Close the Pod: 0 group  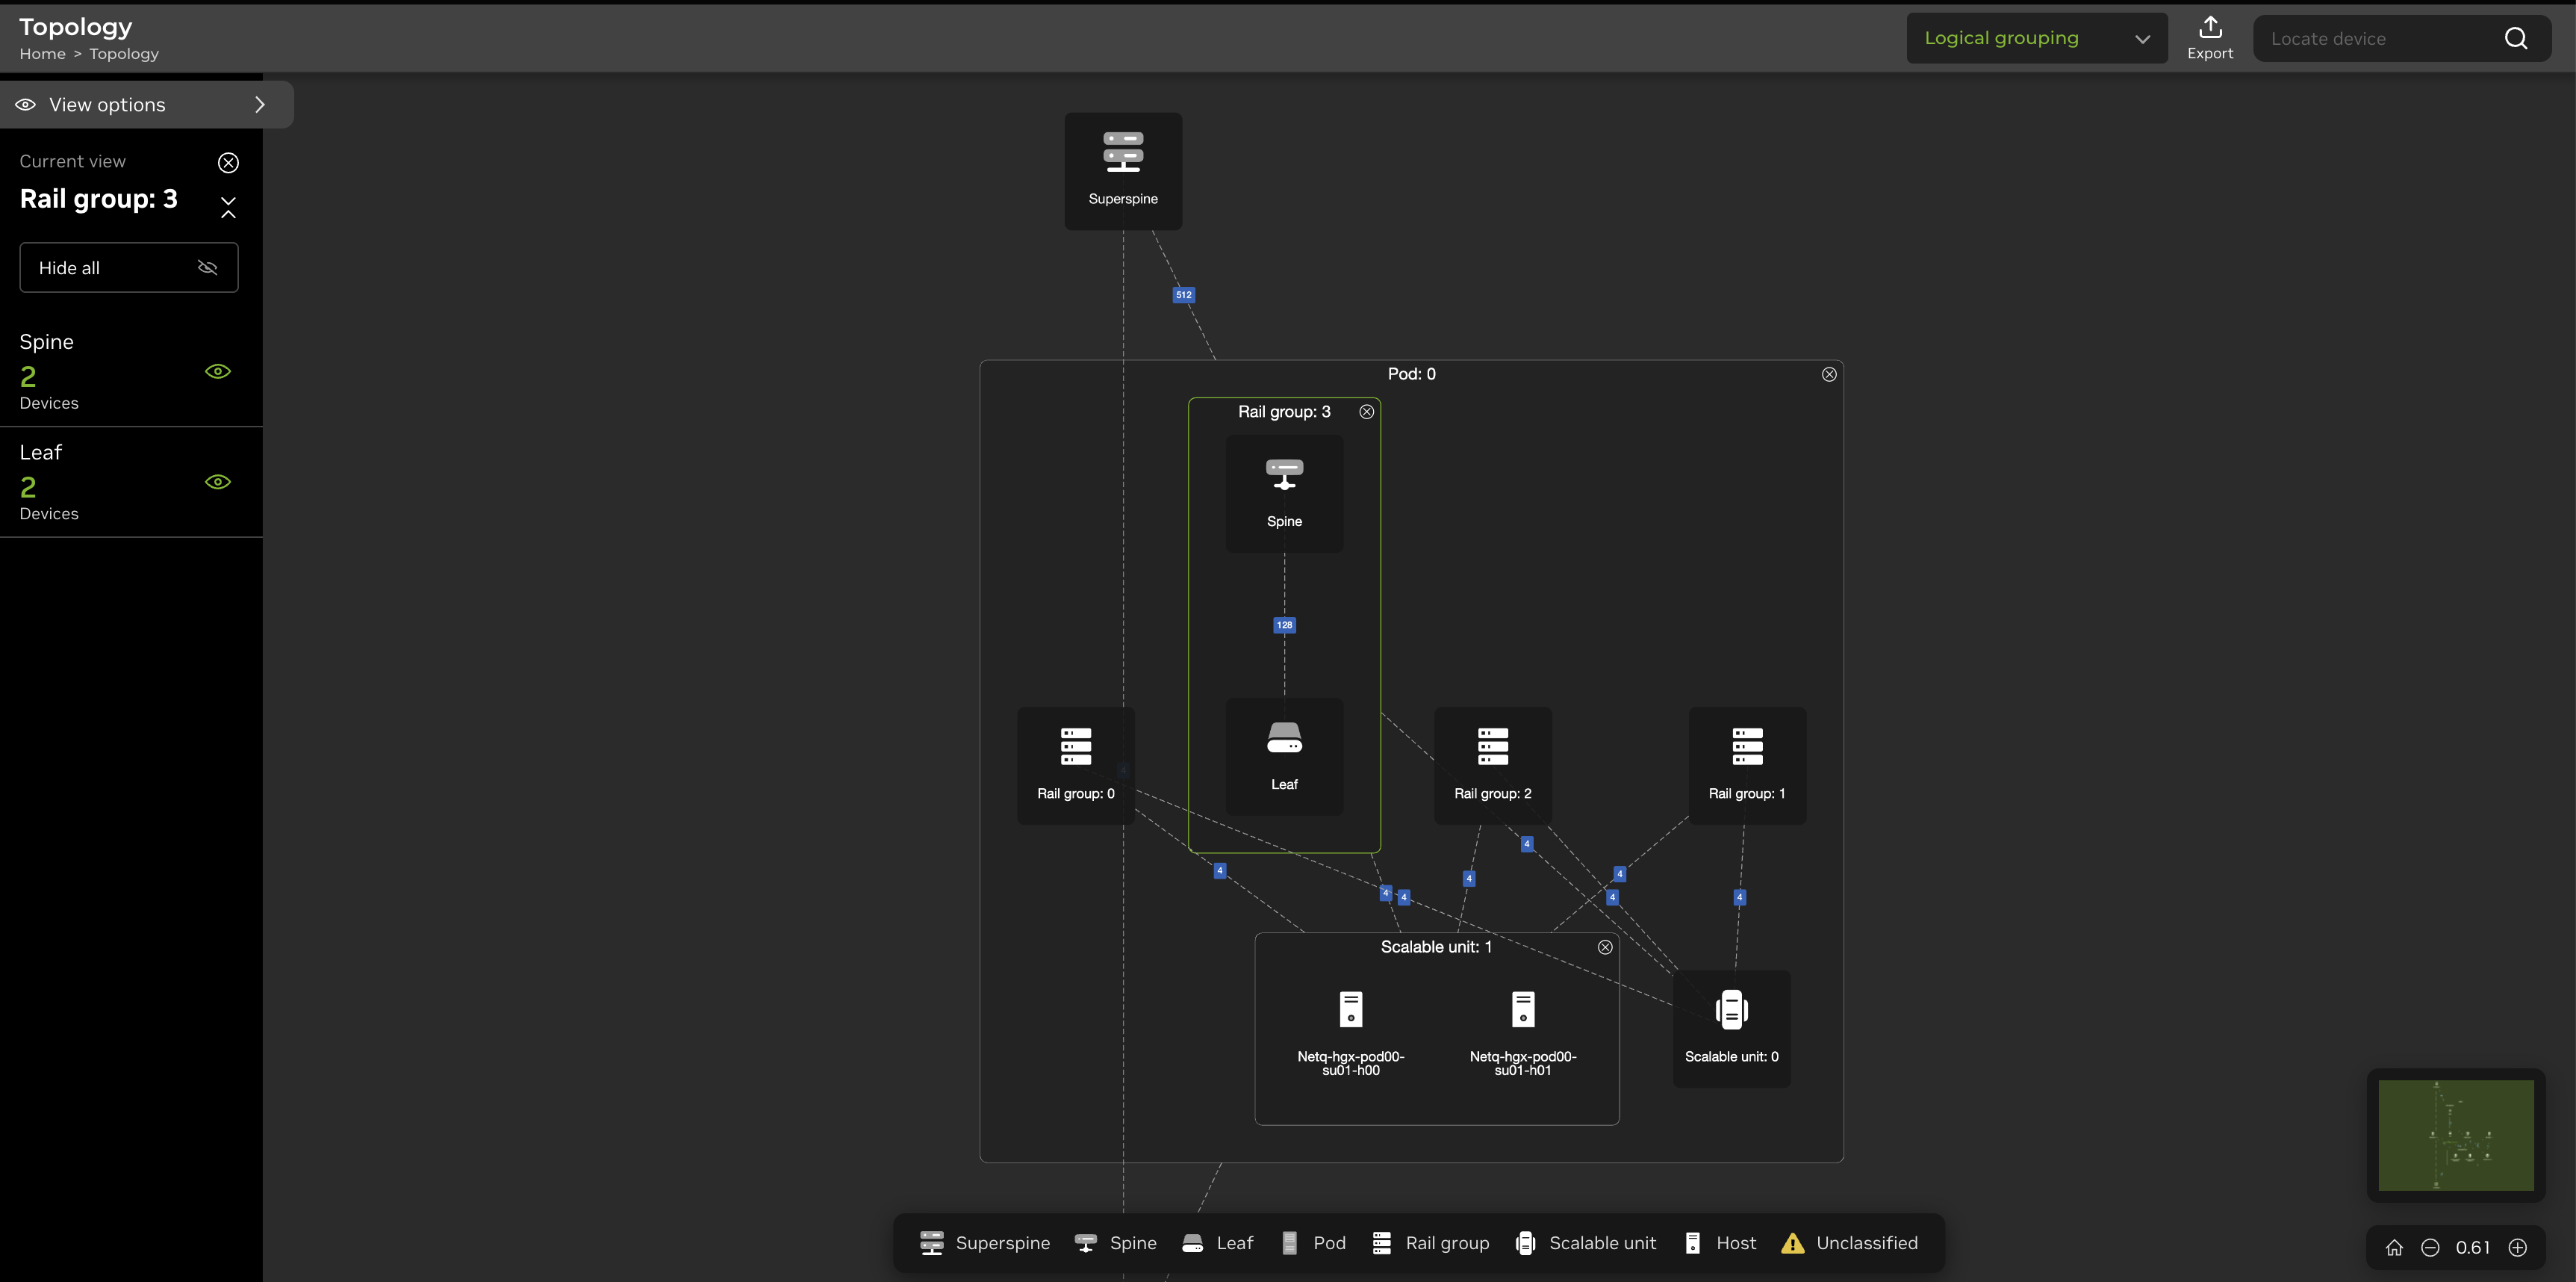pyautogui.click(x=1828, y=374)
